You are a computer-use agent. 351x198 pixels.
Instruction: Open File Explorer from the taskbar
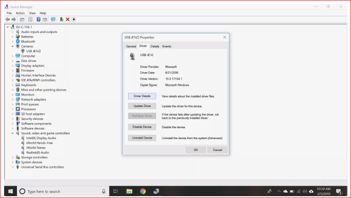[130, 191]
